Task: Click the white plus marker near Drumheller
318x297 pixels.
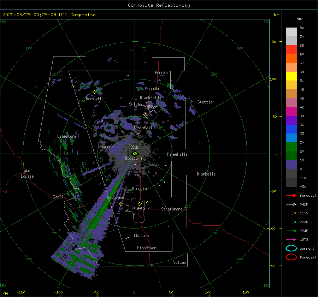Action: (200, 142)
